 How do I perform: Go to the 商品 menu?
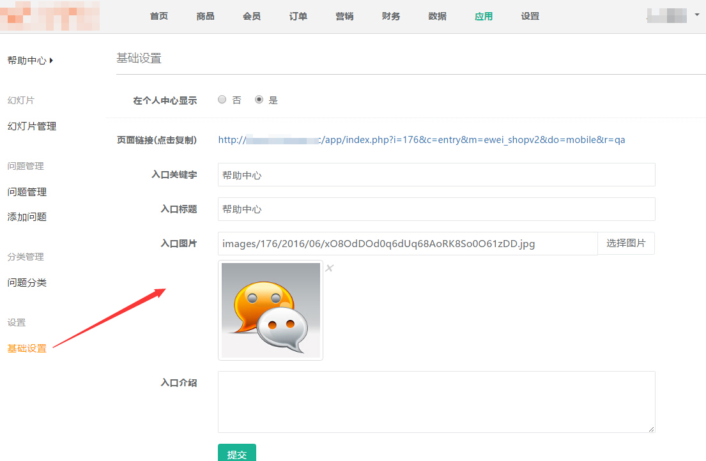[205, 17]
